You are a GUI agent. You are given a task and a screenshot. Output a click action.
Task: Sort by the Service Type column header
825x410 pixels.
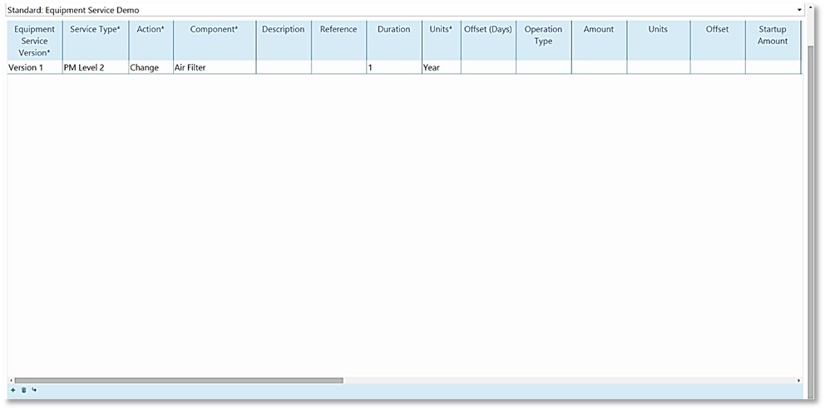click(96, 41)
